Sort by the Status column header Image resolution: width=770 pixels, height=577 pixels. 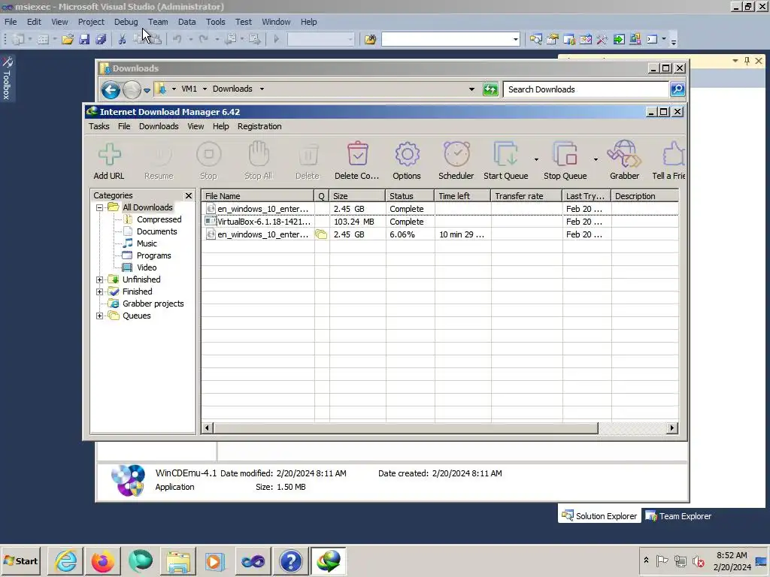(x=410, y=196)
